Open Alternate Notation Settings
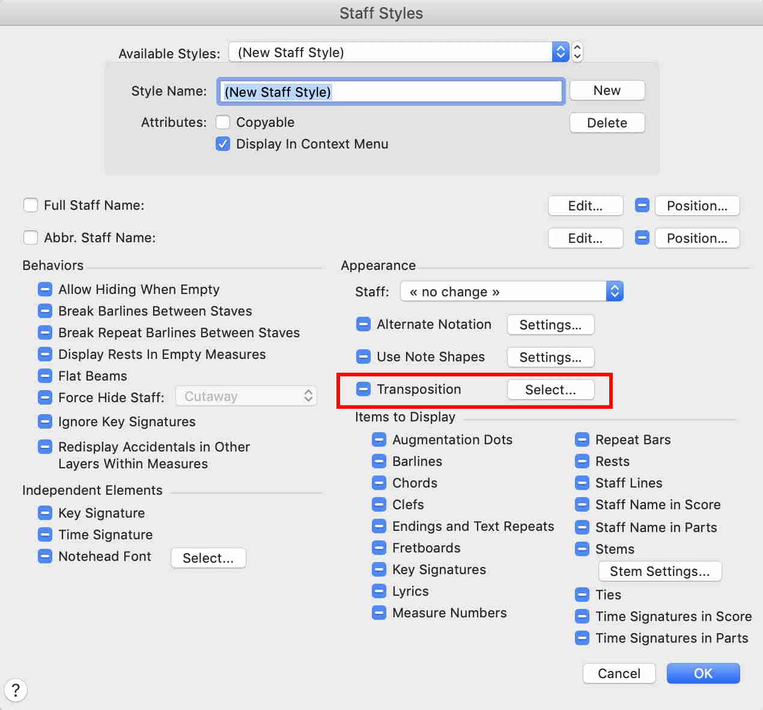 pos(550,325)
